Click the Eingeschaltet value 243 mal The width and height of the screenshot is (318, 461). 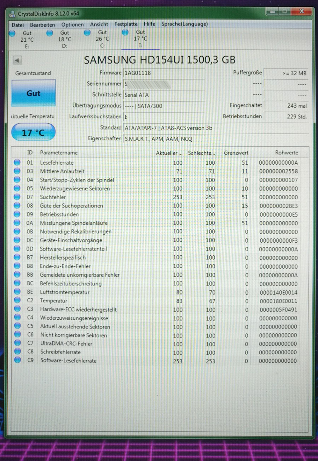(x=286, y=106)
